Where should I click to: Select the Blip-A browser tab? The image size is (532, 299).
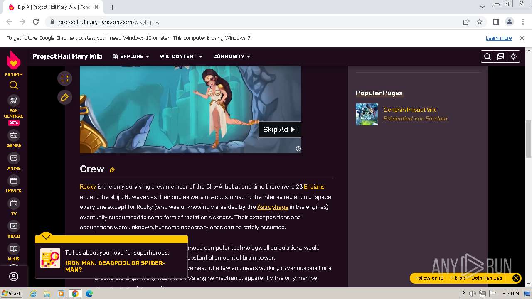[53, 7]
